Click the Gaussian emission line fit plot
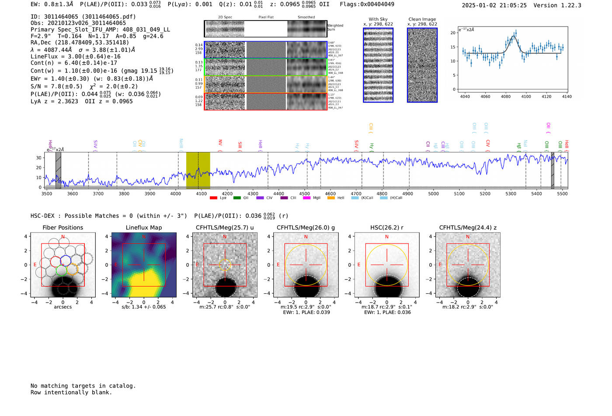The width and height of the screenshot is (612, 416). tap(513, 59)
